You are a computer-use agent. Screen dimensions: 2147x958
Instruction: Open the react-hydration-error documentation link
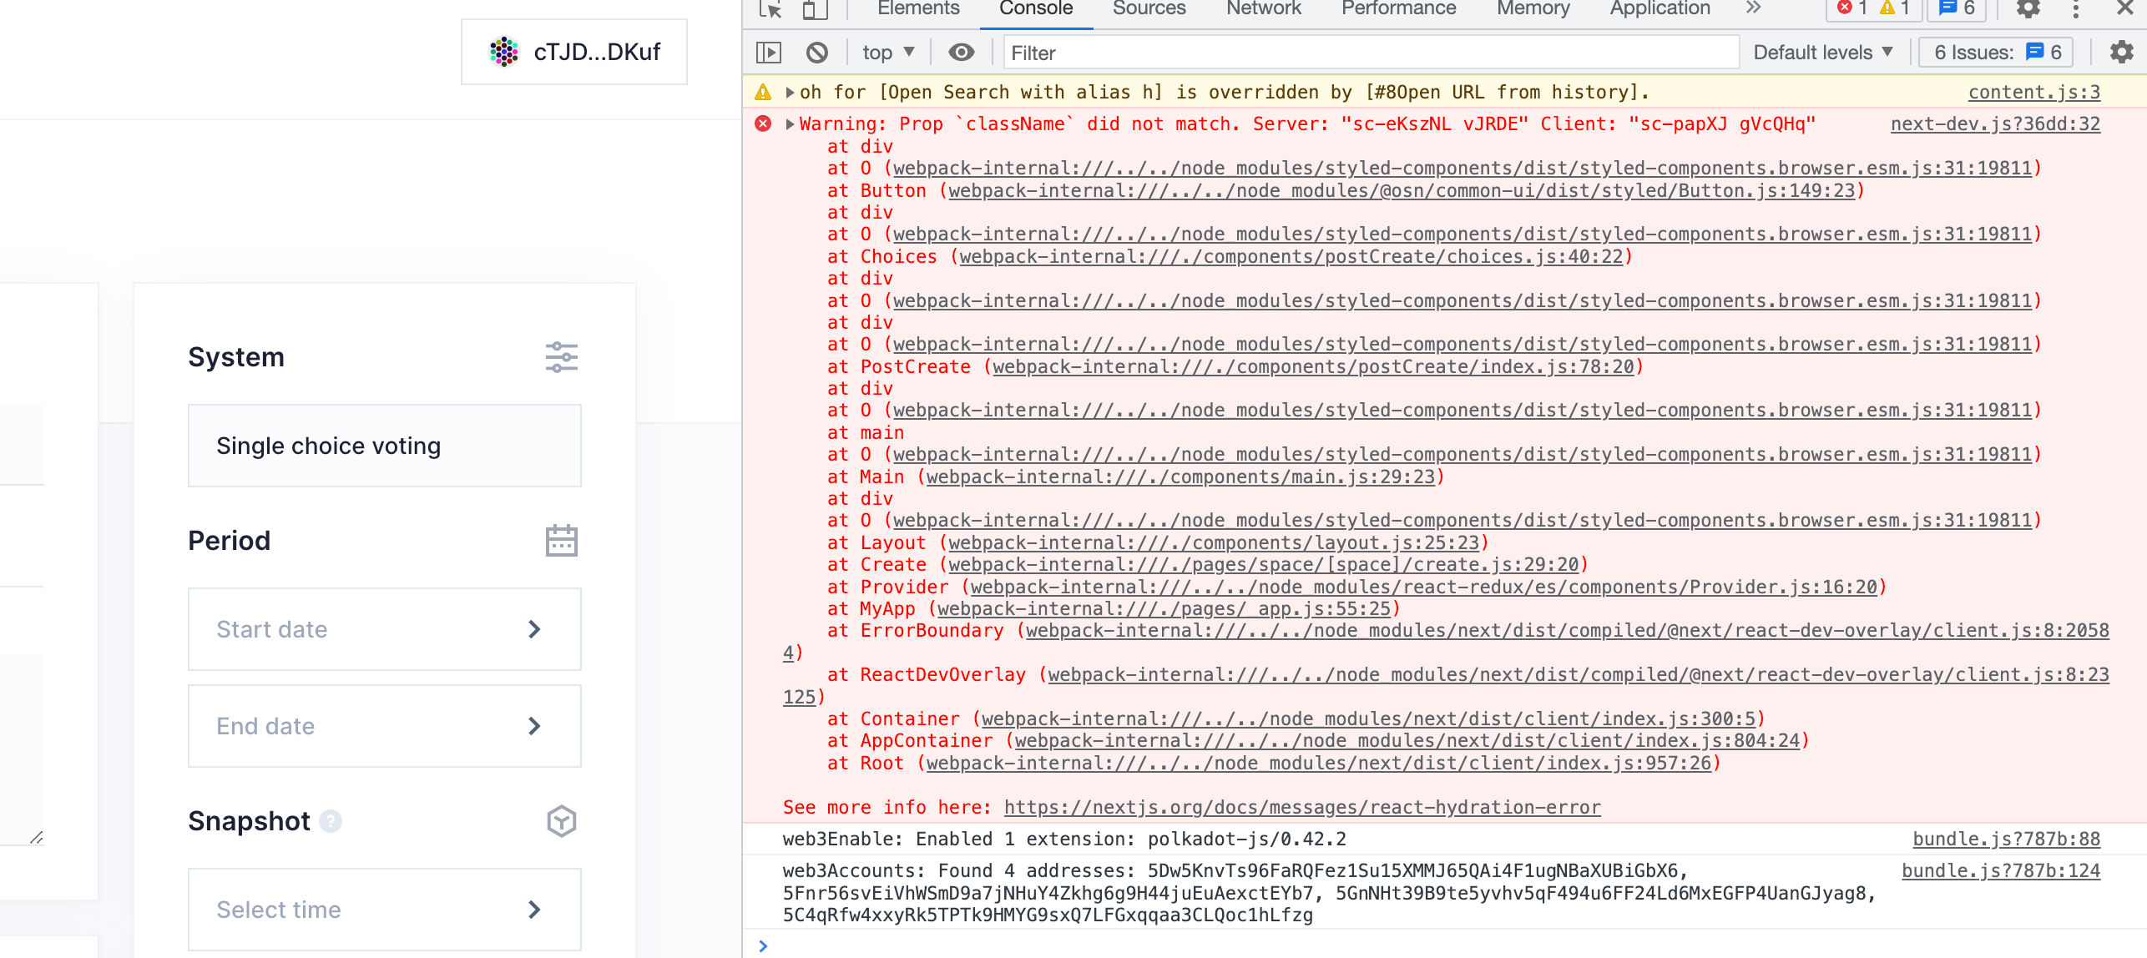tap(1302, 807)
